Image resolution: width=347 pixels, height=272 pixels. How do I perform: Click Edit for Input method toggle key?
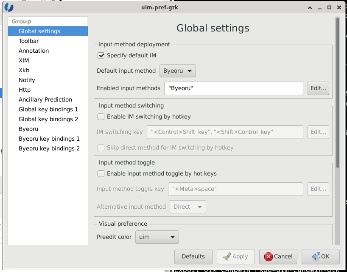318,189
